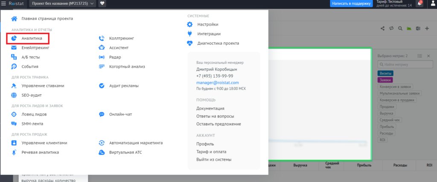This screenshot has height=182, width=437.
Task: Toggle the Конверсия в заявки metric
Action: (x=396, y=87)
